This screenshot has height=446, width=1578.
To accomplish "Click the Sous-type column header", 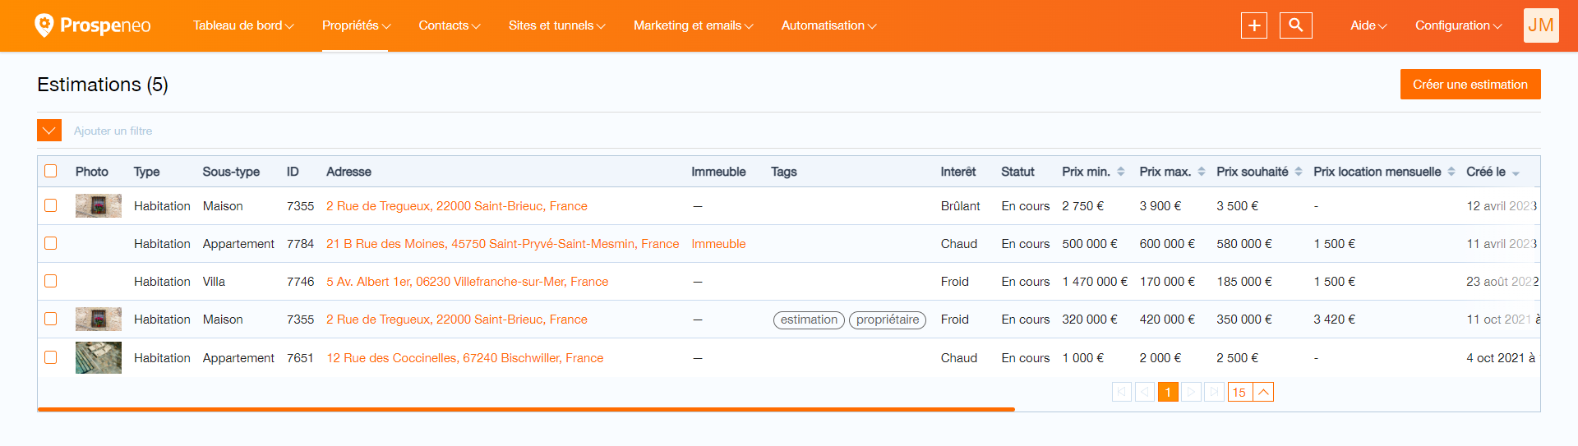I will pyautogui.click(x=231, y=172).
